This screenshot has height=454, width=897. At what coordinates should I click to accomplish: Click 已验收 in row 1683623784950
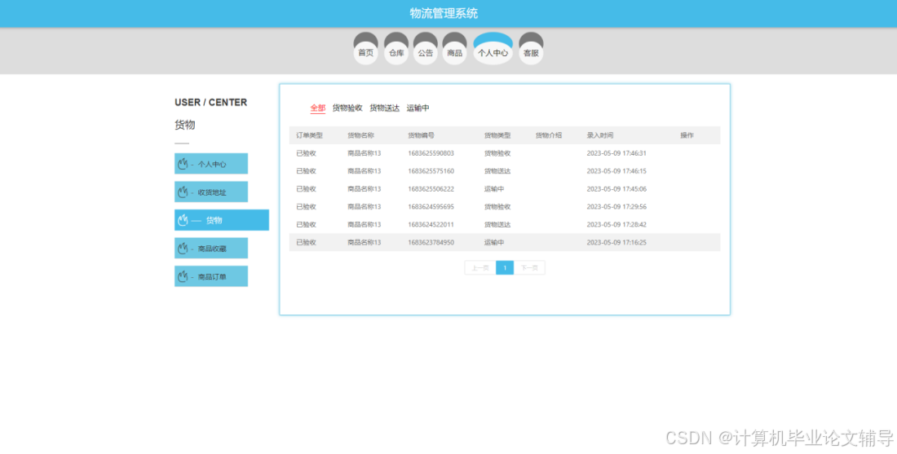[306, 242]
